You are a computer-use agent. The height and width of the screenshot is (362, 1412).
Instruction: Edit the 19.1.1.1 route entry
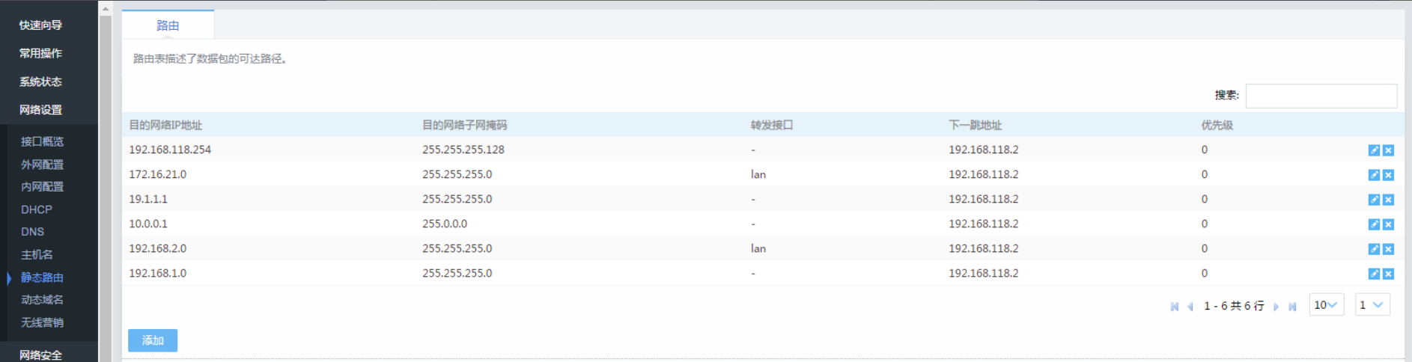(x=1374, y=200)
